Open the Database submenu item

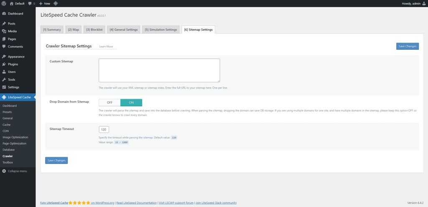(8, 150)
